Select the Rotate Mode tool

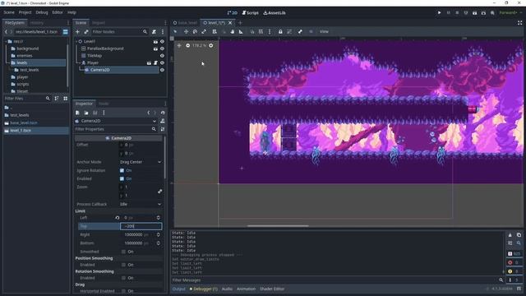[195, 31]
